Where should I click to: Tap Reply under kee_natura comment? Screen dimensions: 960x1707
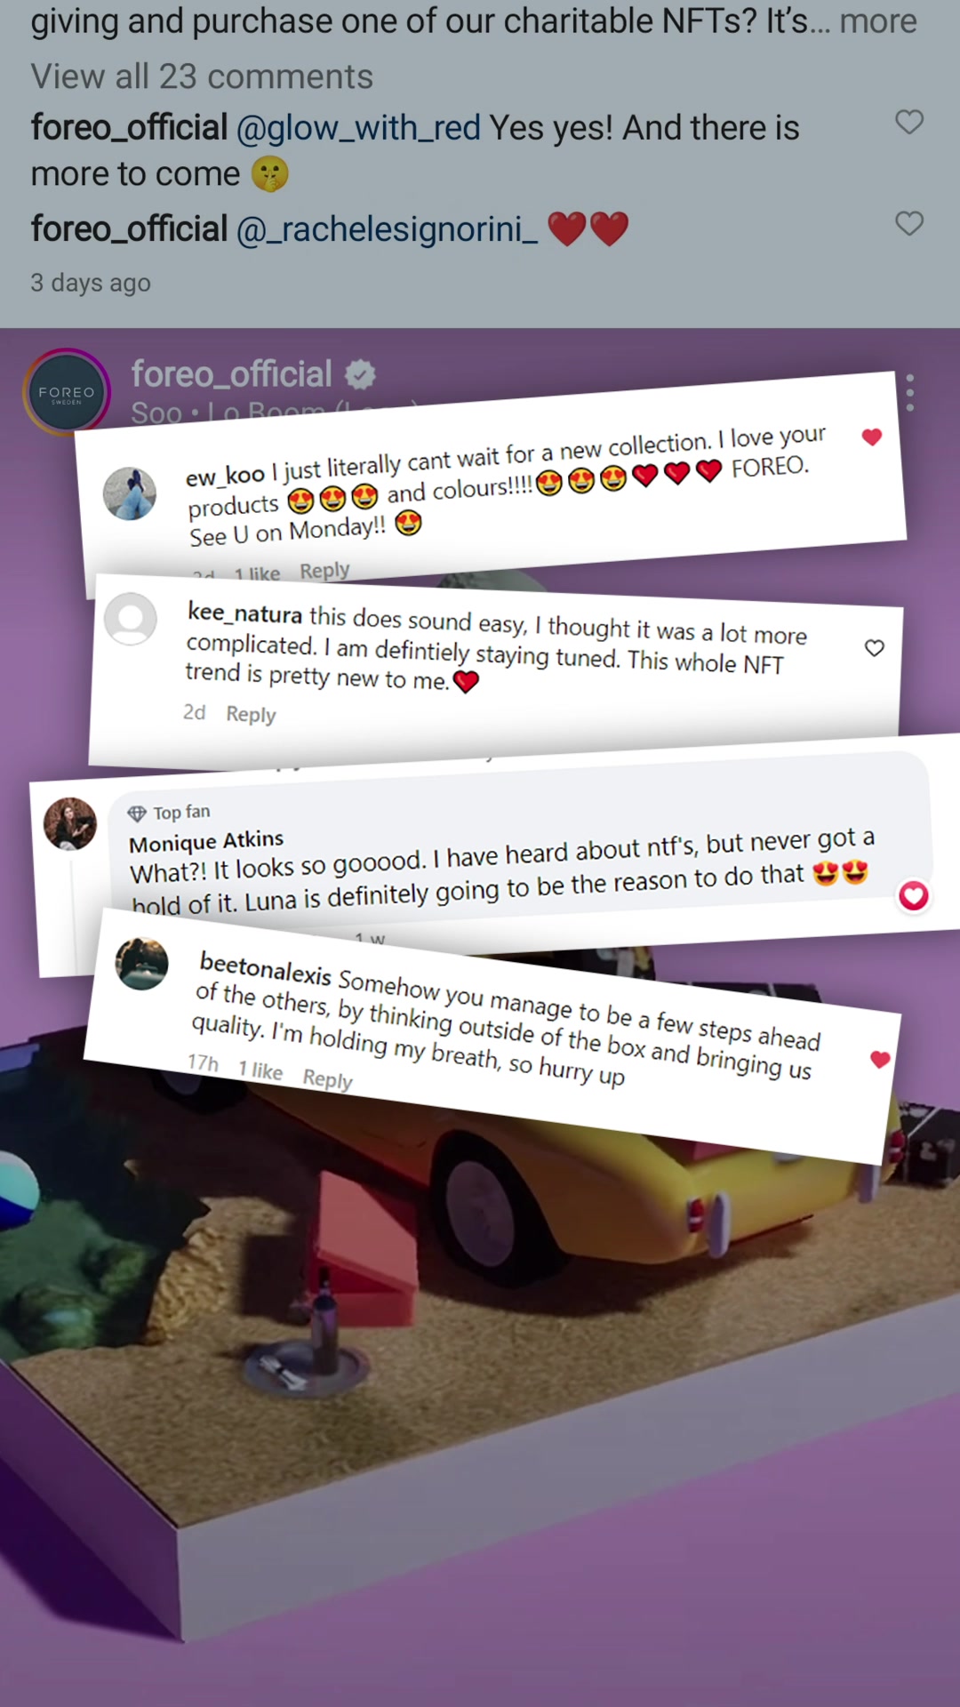pyautogui.click(x=251, y=714)
